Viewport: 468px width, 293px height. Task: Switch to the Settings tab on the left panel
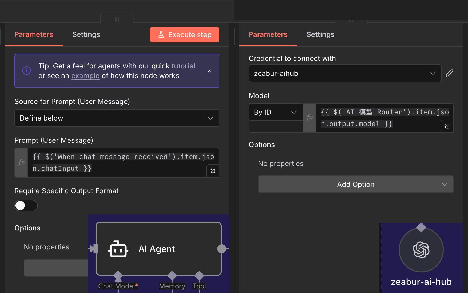(x=86, y=34)
